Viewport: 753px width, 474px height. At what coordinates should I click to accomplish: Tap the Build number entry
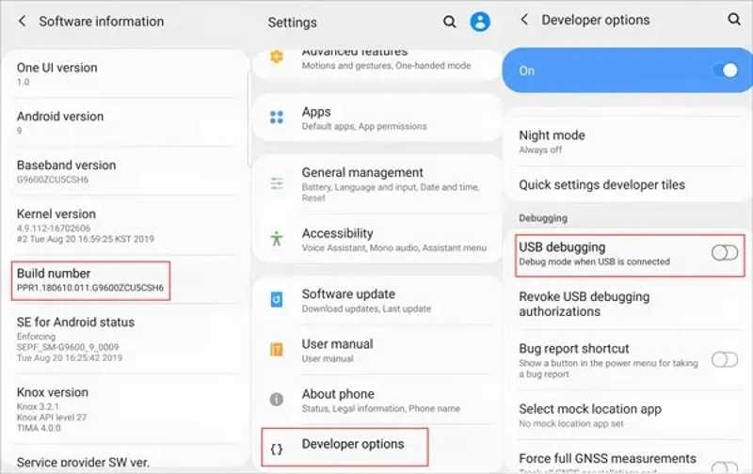(90, 279)
